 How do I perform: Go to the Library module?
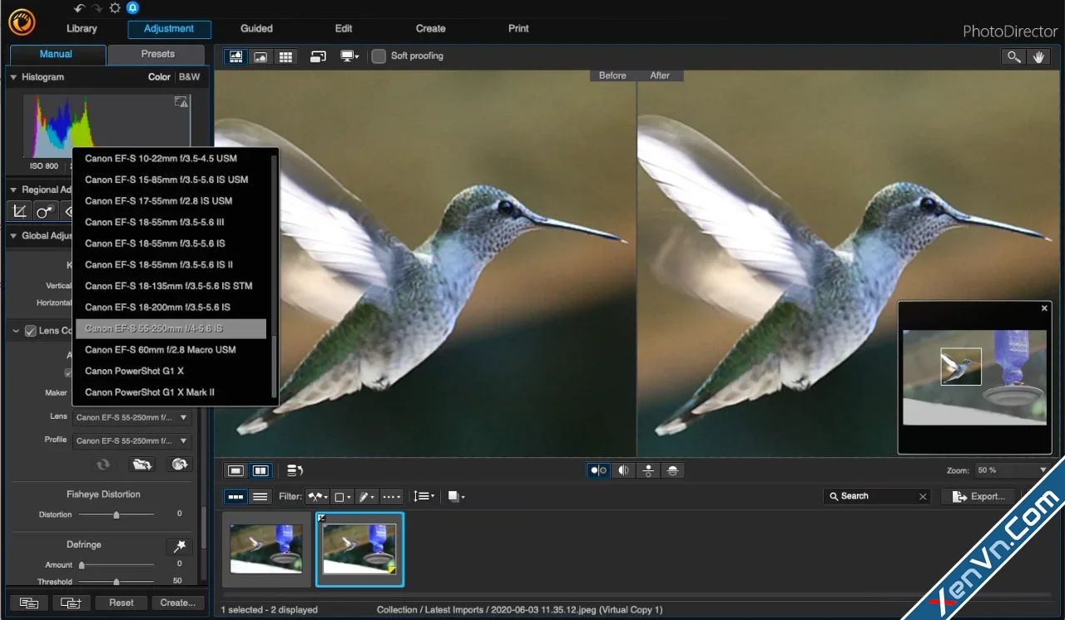[82, 29]
